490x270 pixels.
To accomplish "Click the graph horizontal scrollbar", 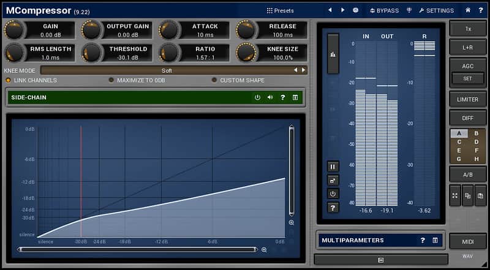I will (x=137, y=249).
